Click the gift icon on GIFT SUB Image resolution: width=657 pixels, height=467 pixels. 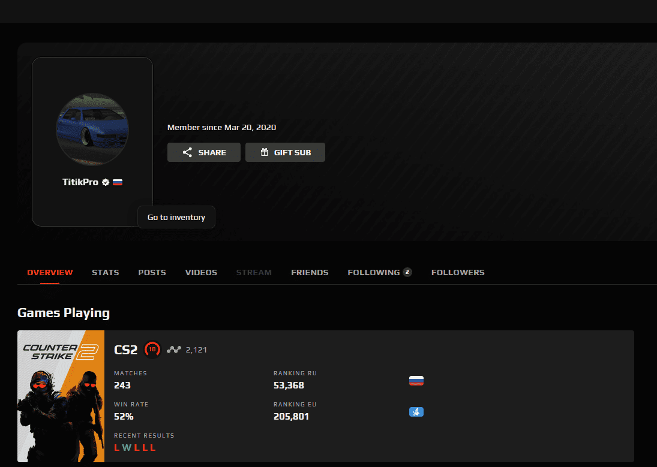click(264, 152)
